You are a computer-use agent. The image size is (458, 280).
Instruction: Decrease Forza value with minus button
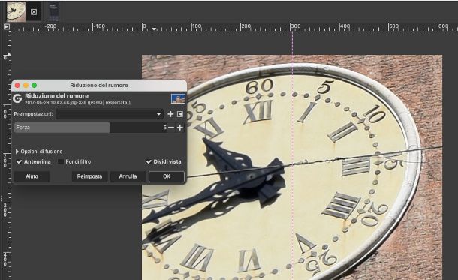pos(171,128)
